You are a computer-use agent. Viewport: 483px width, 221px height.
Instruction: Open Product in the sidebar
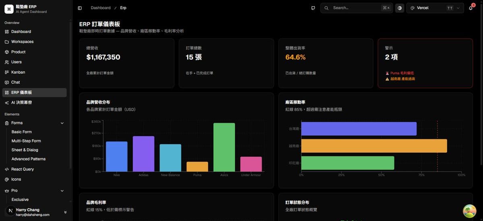(35, 52)
